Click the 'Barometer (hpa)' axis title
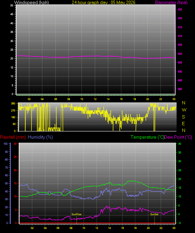195x233 pixels. (171, 2)
